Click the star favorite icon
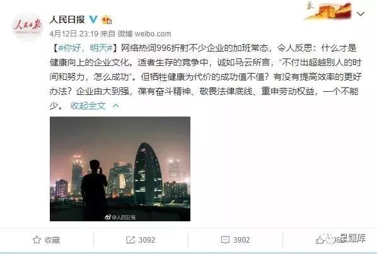The image size is (377, 254). tap(37, 240)
